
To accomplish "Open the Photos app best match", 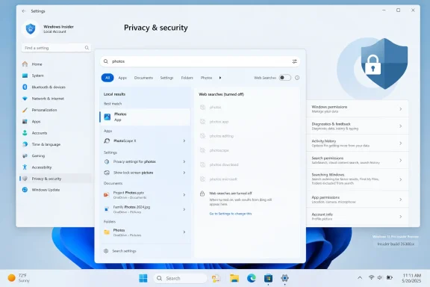I will pyautogui.click(x=145, y=117).
